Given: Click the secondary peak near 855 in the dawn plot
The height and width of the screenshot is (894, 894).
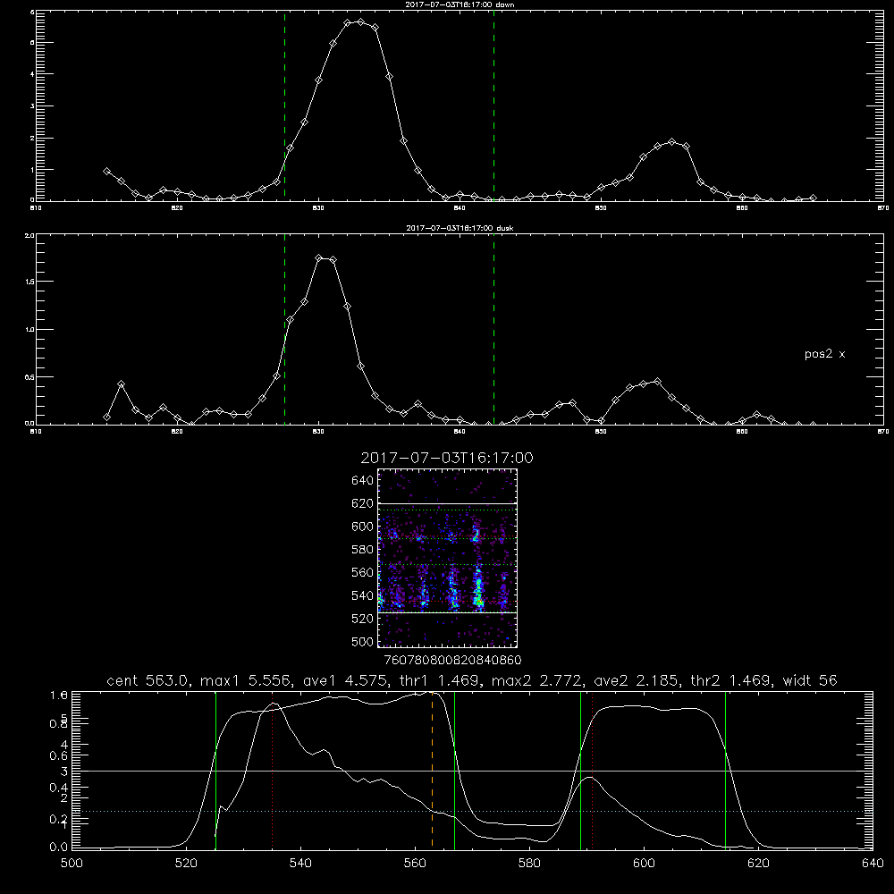Looking at the screenshot, I should coord(671,142).
